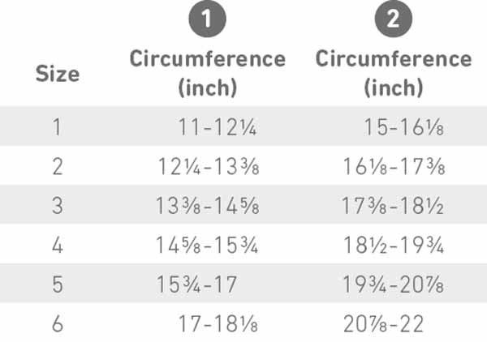Click the 15-16⅛ measurement cell
This screenshot has width=487, height=342.
[403, 126]
